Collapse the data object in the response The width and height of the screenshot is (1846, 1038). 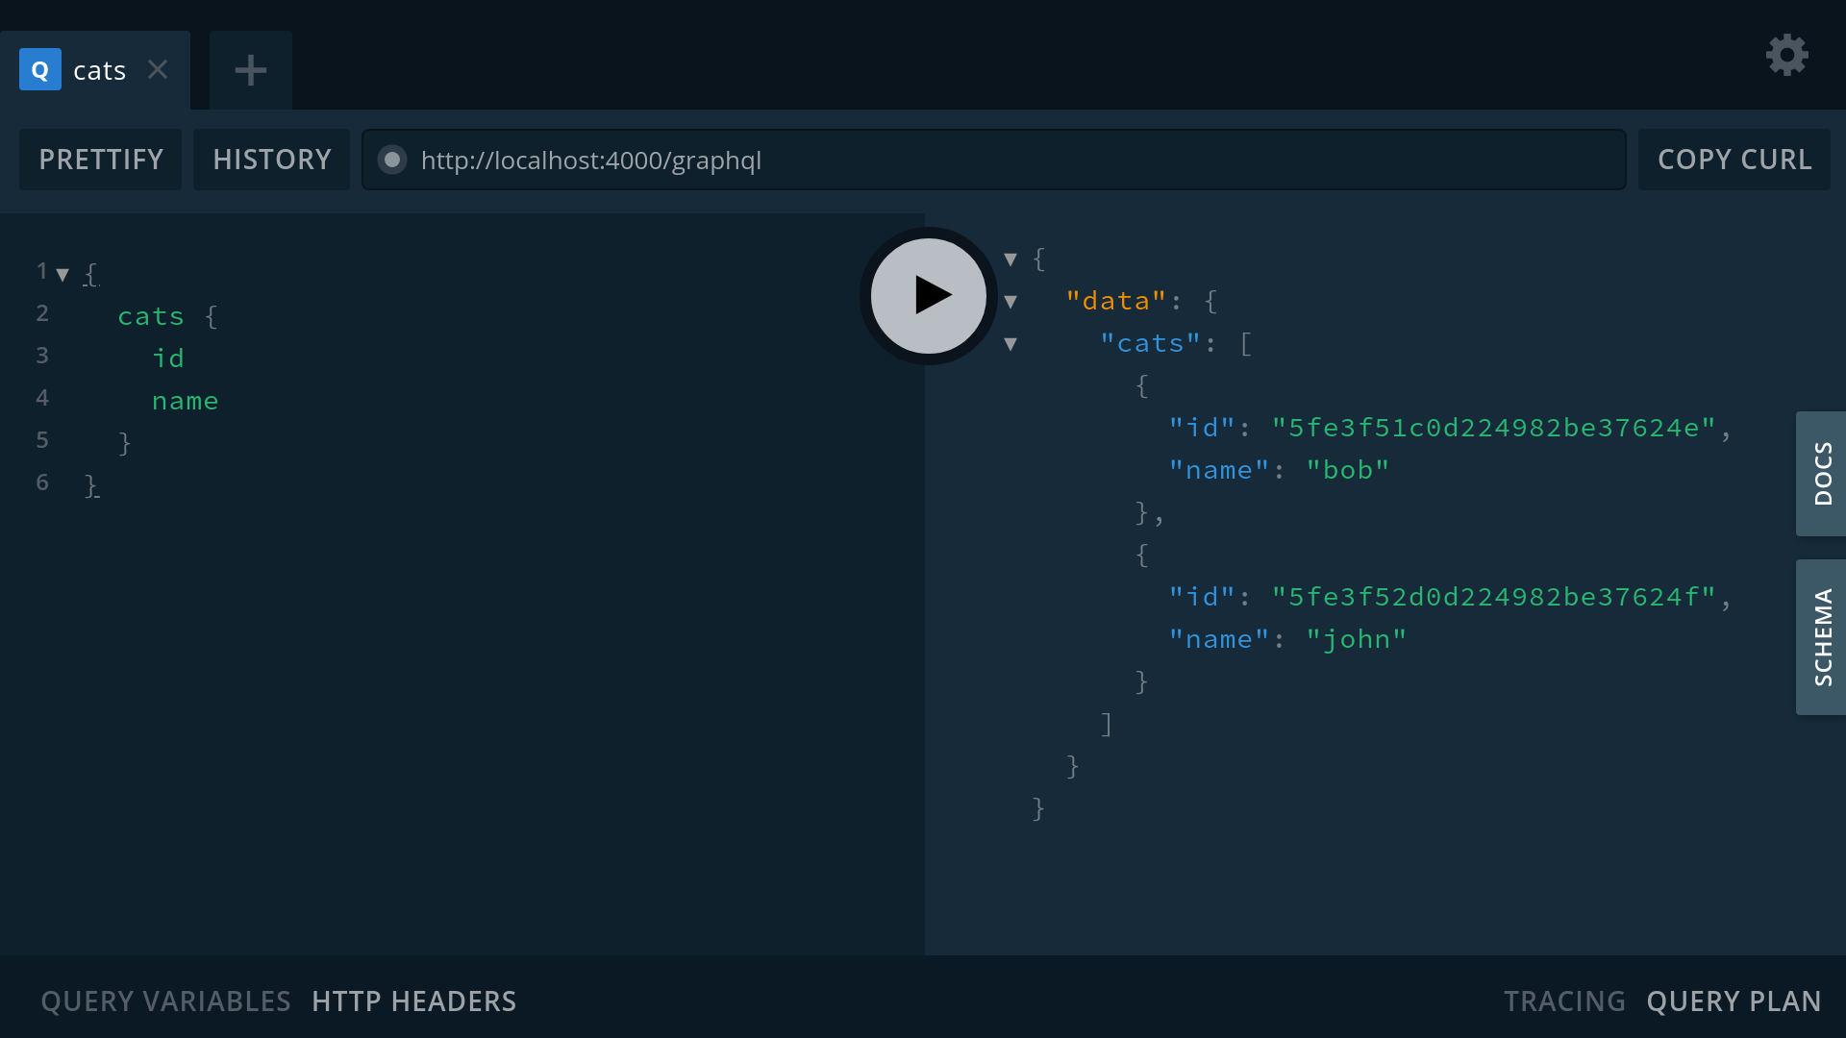click(x=1011, y=301)
